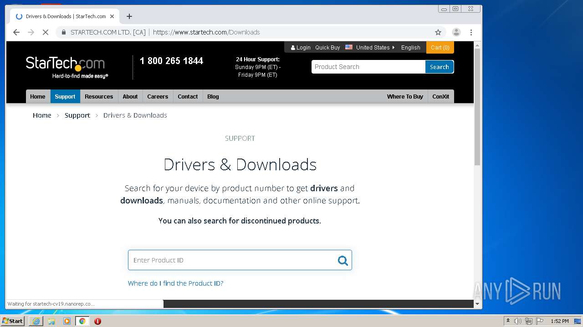This screenshot has height=327, width=583.
Task: Open the Chrome profile avatar icon
Action: [456, 32]
